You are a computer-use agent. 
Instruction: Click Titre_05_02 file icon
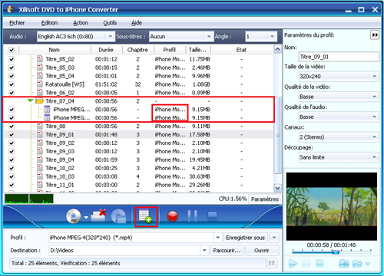pos(40,59)
